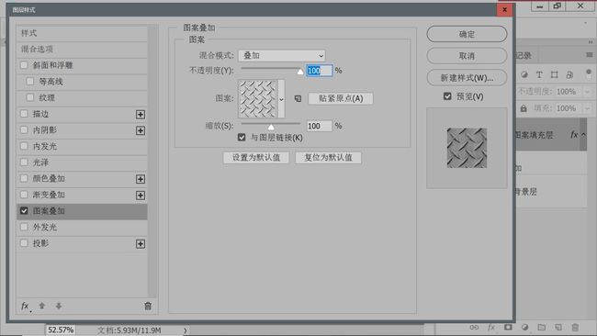Click the shape layer filter icon
The width and height of the screenshot is (597, 336).
point(555,74)
